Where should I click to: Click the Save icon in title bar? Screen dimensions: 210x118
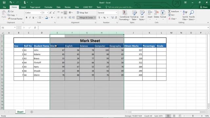click(x=4, y=2)
